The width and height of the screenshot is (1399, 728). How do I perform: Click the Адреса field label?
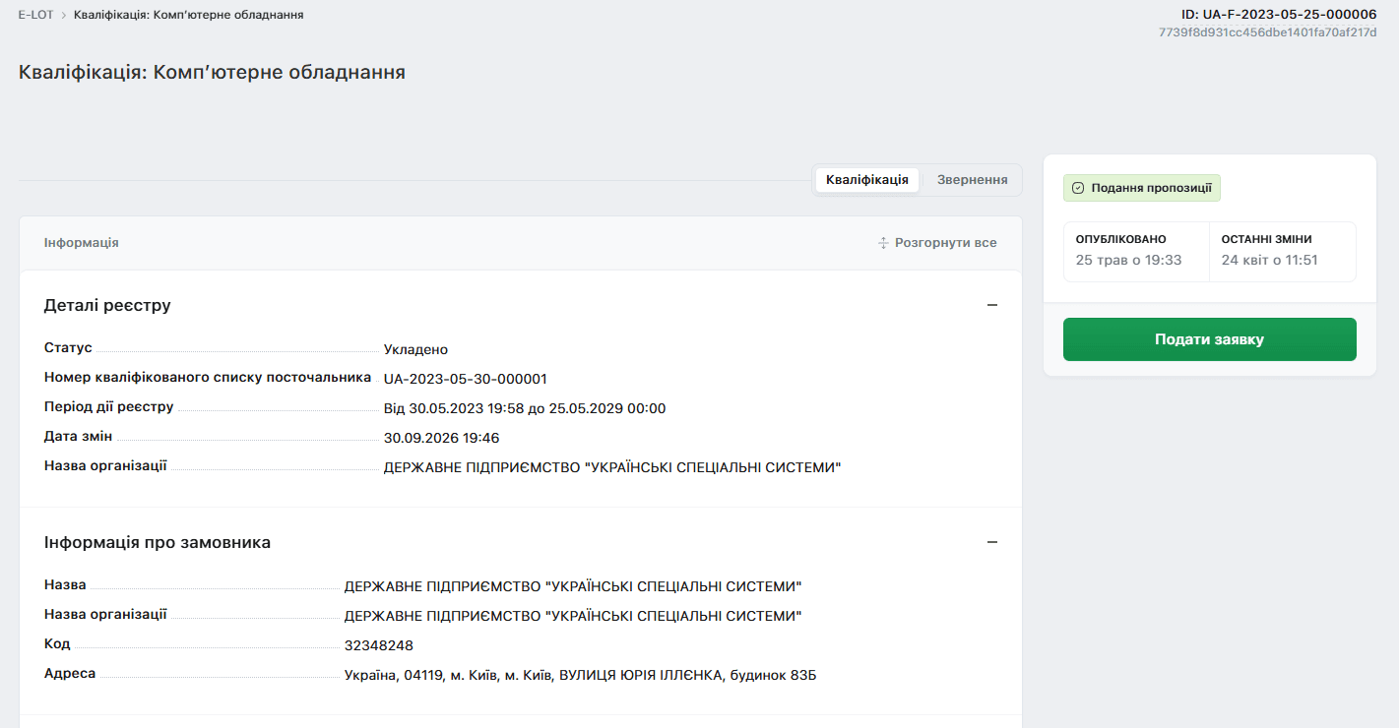(x=70, y=673)
